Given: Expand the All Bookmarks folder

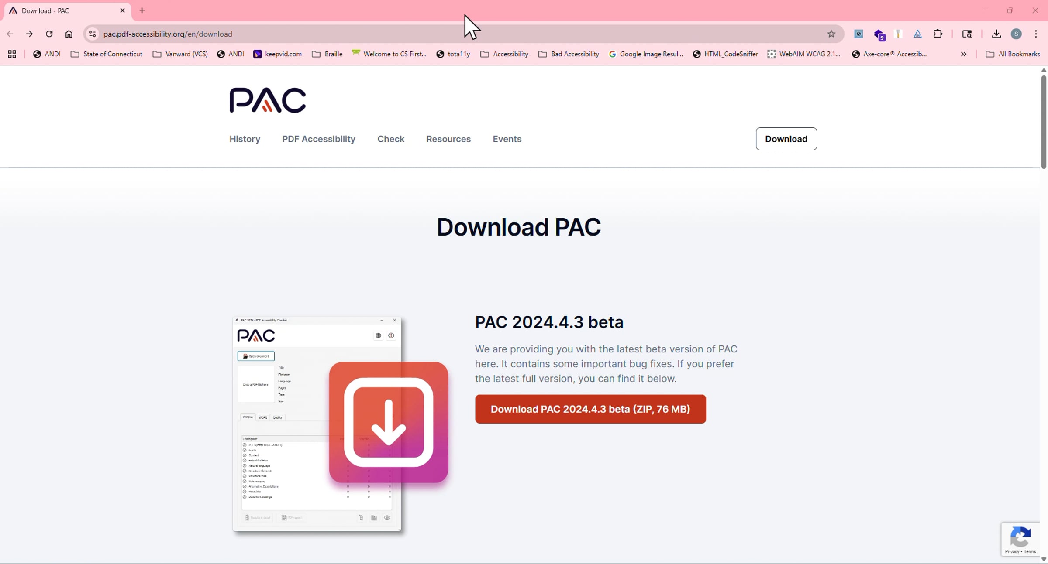Looking at the screenshot, I should click(x=1013, y=54).
